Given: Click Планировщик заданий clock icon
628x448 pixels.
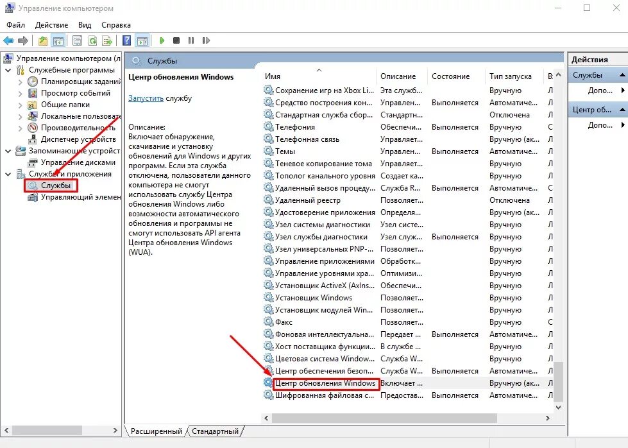Looking at the screenshot, I should pos(33,82).
